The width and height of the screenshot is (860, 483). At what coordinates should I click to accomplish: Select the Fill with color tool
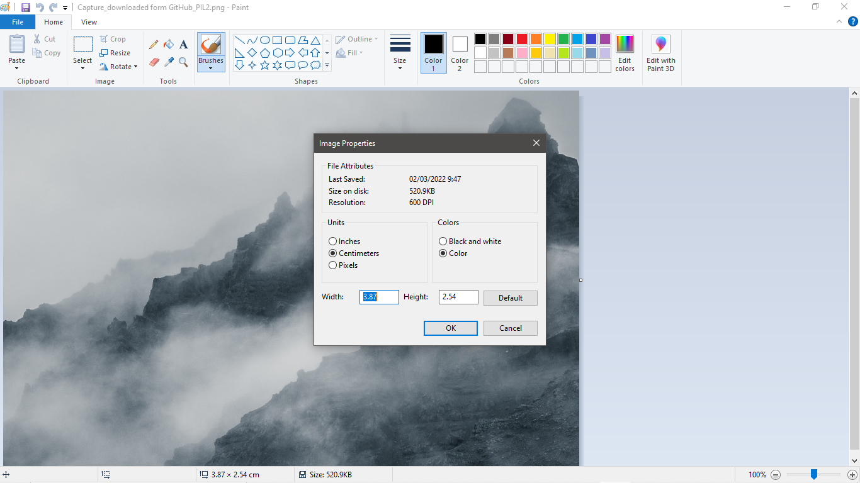tap(169, 45)
